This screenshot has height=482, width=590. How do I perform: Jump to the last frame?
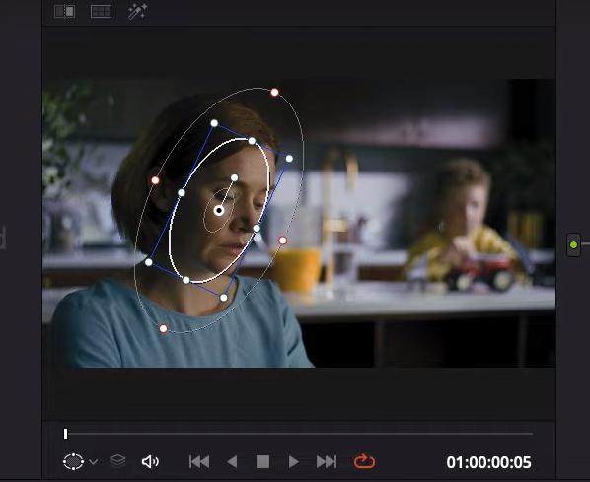[327, 461]
